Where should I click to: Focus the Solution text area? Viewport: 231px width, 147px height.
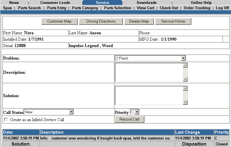[149, 95]
